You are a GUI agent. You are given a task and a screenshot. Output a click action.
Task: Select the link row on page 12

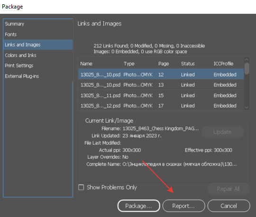161,74
